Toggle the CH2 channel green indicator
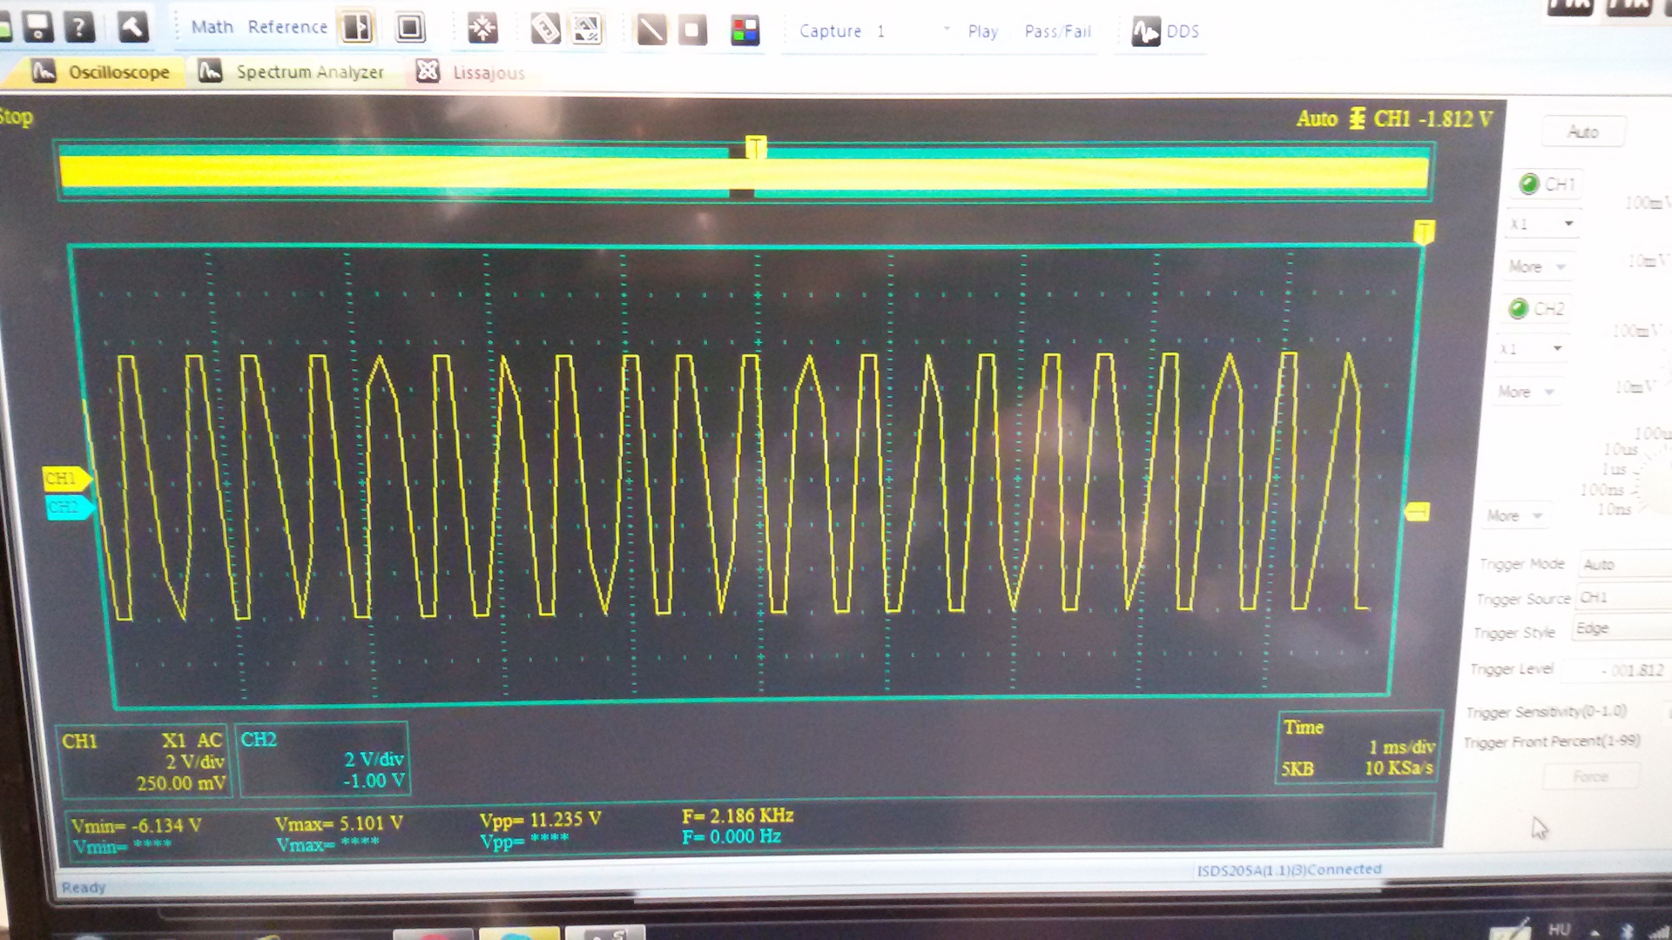The image size is (1672, 940). coord(1519,308)
